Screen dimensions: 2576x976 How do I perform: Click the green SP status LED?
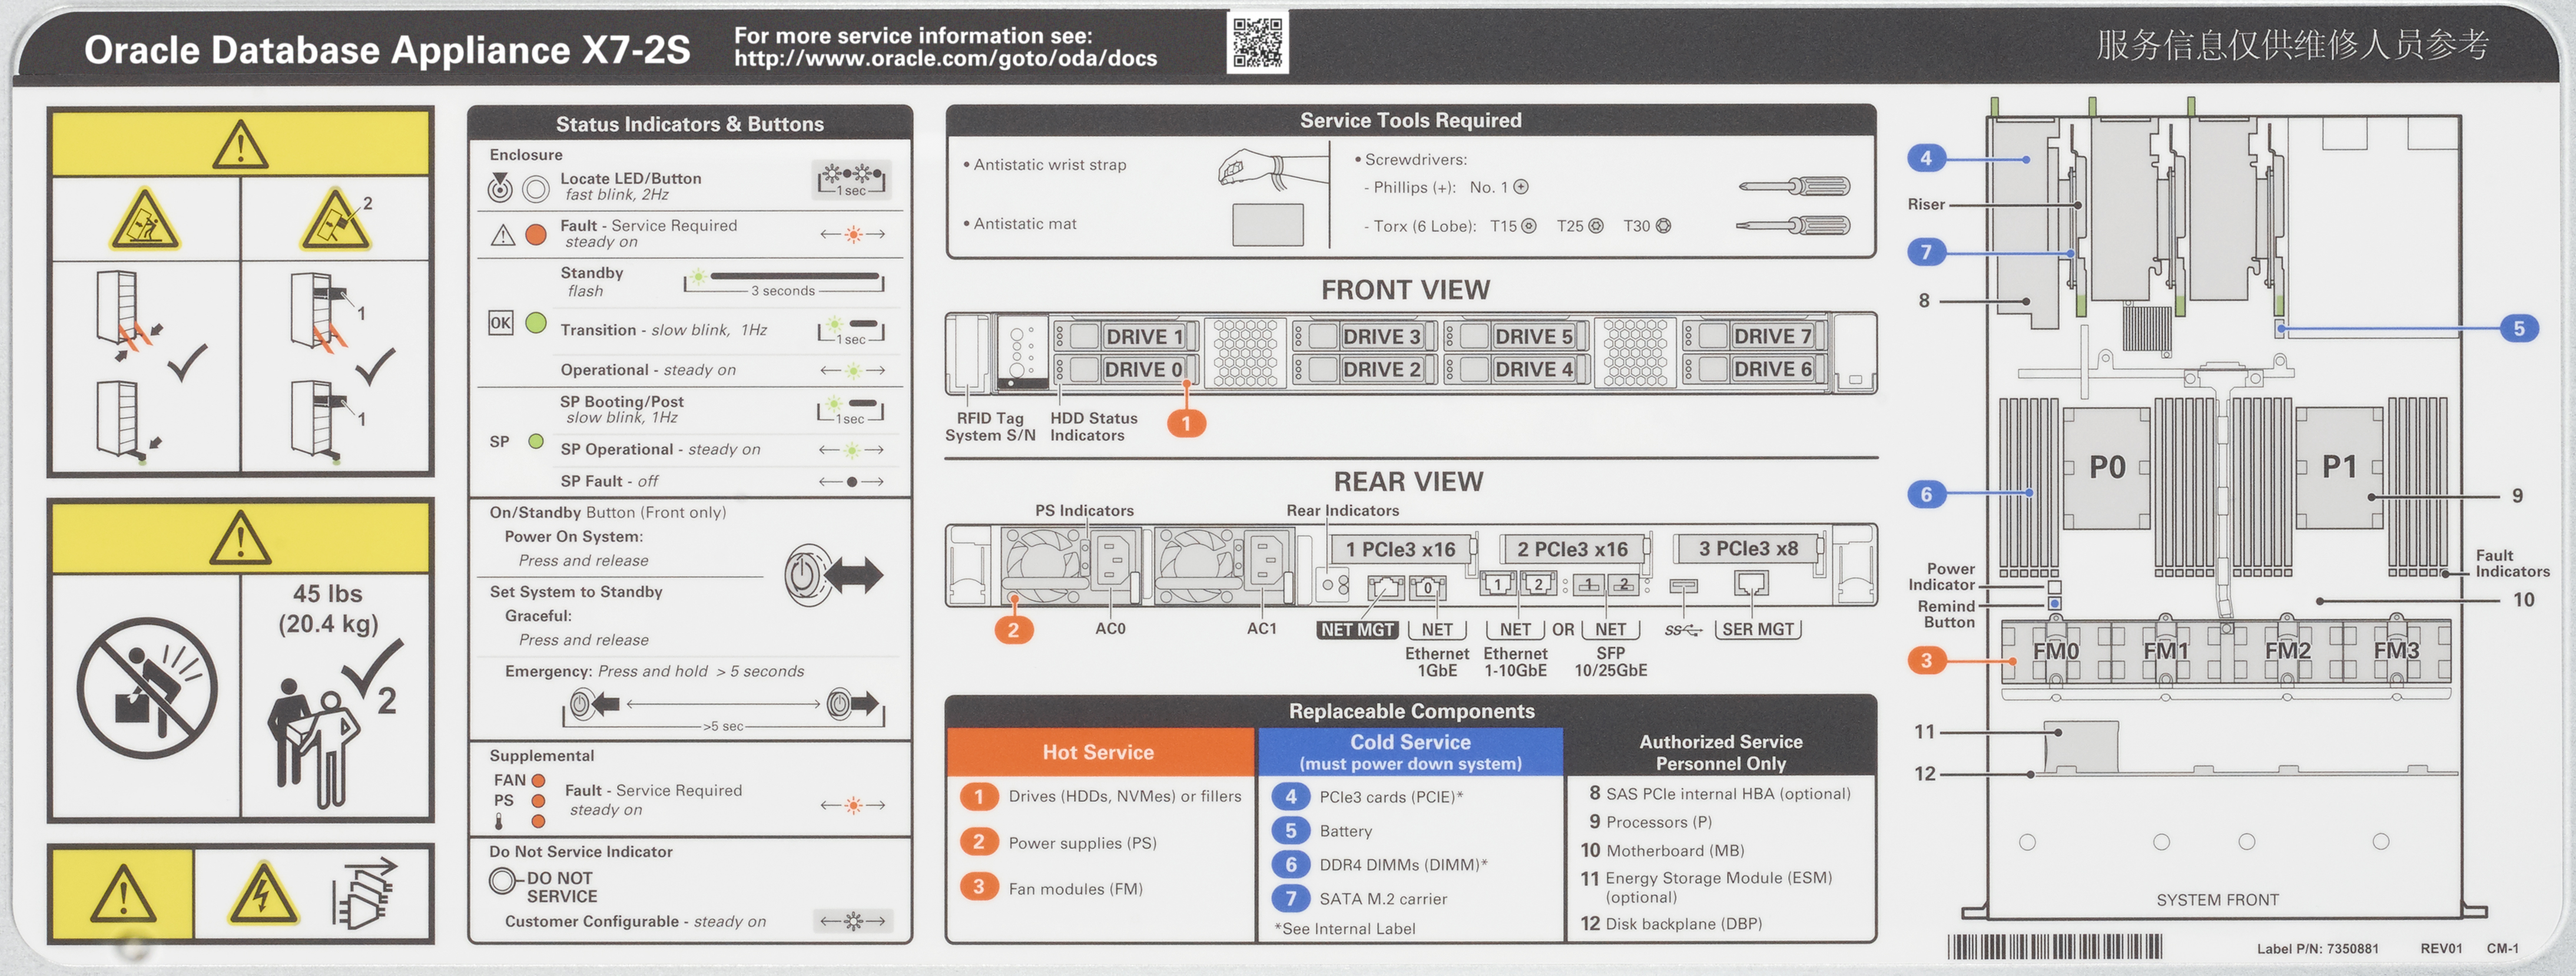pos(536,441)
